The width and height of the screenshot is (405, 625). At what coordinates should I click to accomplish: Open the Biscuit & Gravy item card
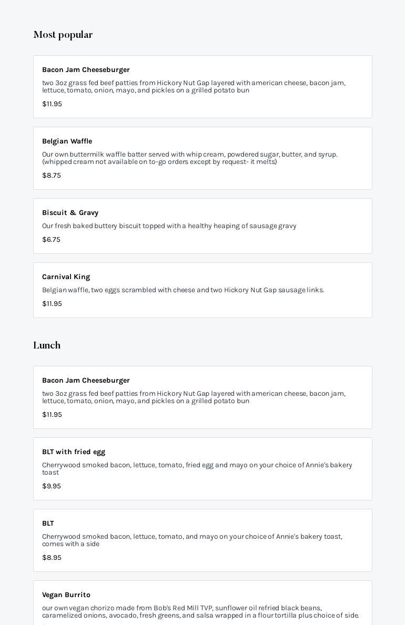pos(202,226)
